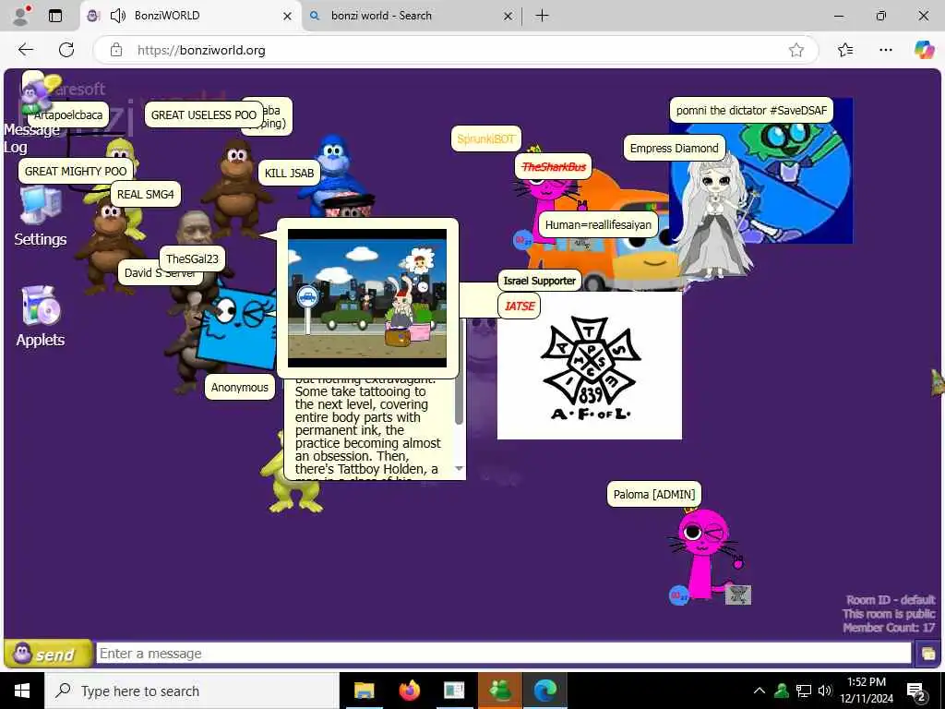Open the Applets icon
945x709 pixels.
tap(41, 317)
